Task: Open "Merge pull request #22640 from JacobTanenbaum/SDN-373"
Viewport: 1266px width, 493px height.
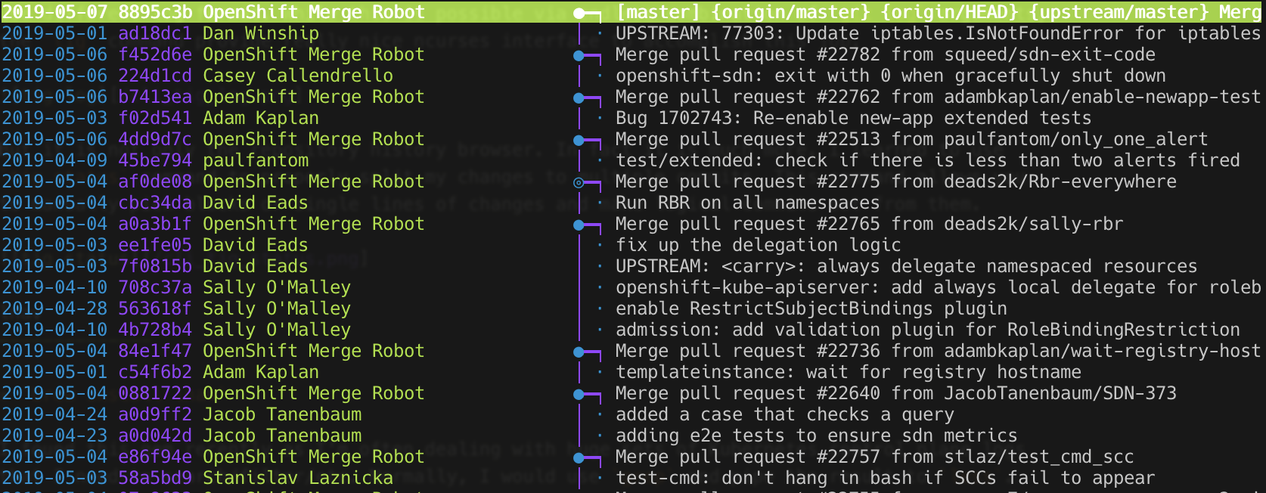Action: [896, 393]
